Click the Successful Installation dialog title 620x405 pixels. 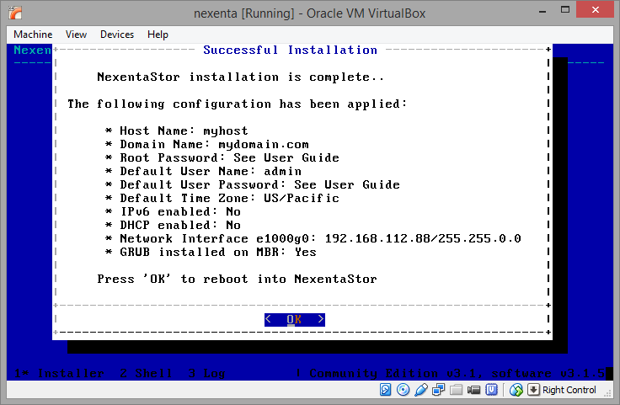coord(291,50)
